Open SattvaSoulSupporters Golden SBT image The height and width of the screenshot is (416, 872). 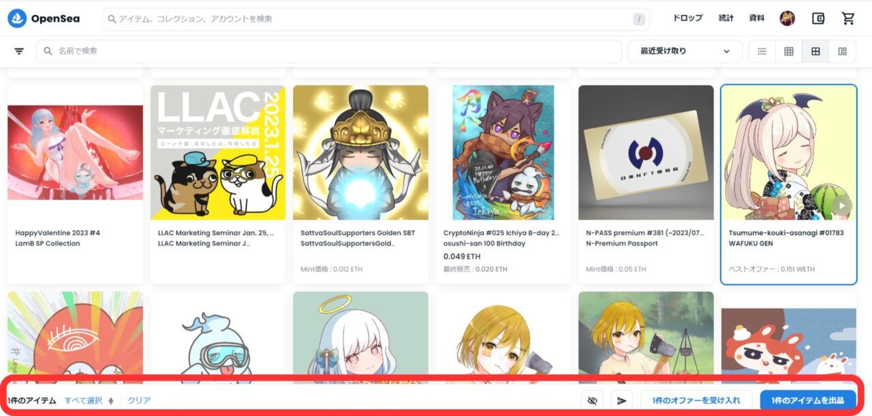[360, 153]
